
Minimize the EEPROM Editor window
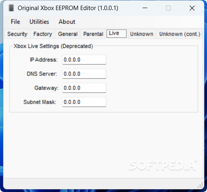click(145, 8)
